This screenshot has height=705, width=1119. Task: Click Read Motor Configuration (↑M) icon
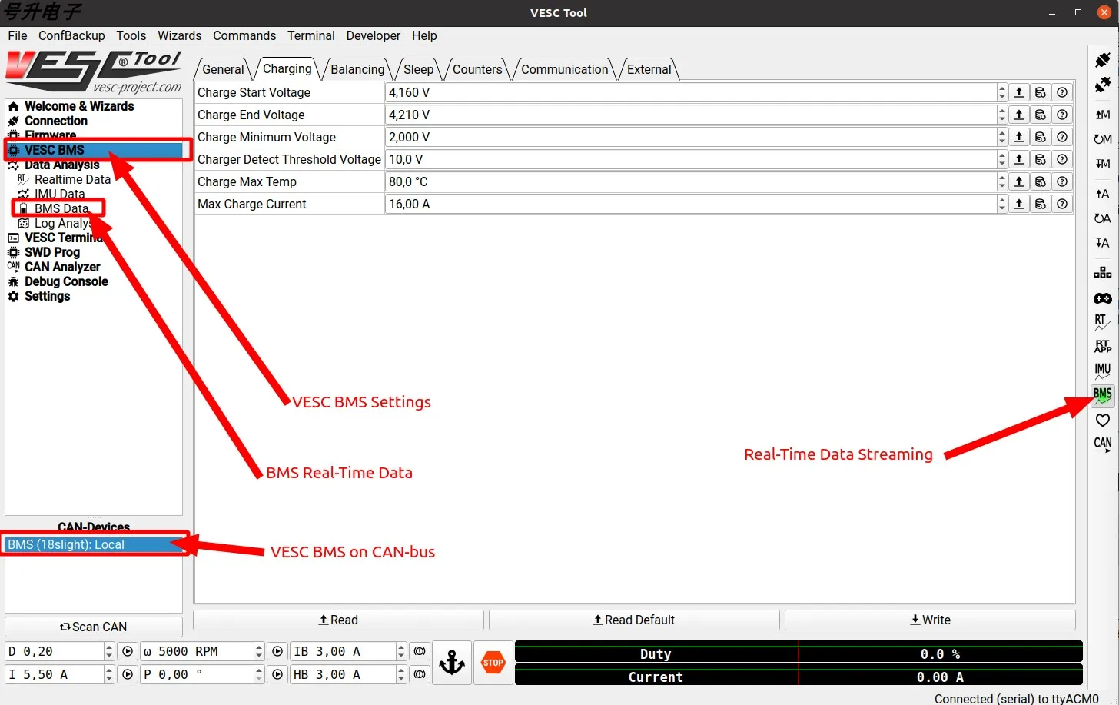pyautogui.click(x=1103, y=115)
